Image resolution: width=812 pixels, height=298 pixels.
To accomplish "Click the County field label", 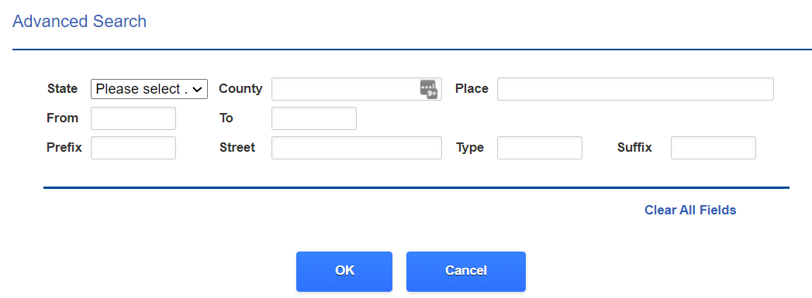I will (240, 88).
